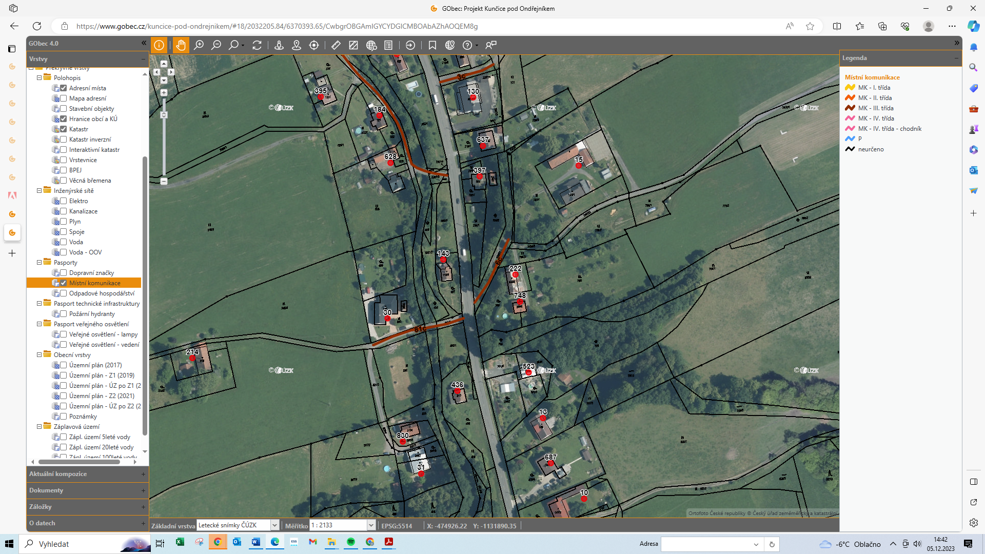Select the pan hand tool
Image resolution: width=985 pixels, height=554 pixels.
[x=181, y=45]
